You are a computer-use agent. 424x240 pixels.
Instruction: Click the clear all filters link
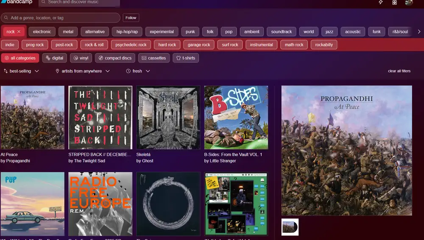(399, 71)
